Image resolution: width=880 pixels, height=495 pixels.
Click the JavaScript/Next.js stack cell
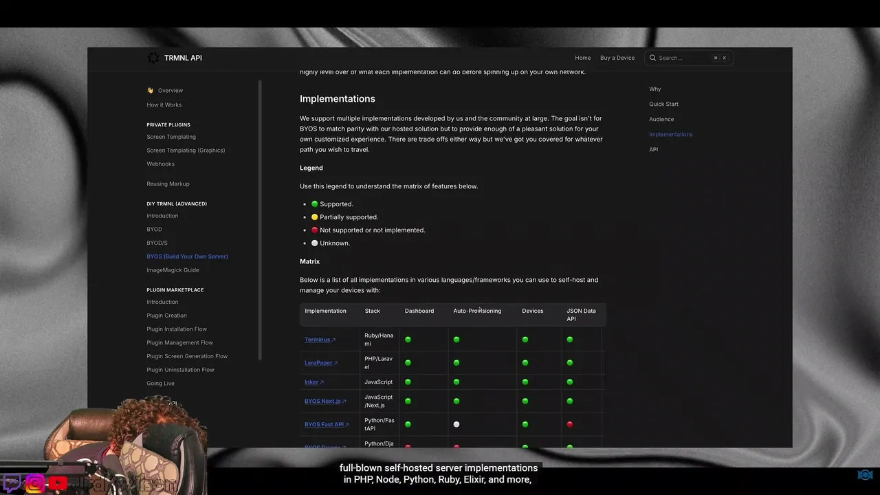(x=379, y=401)
